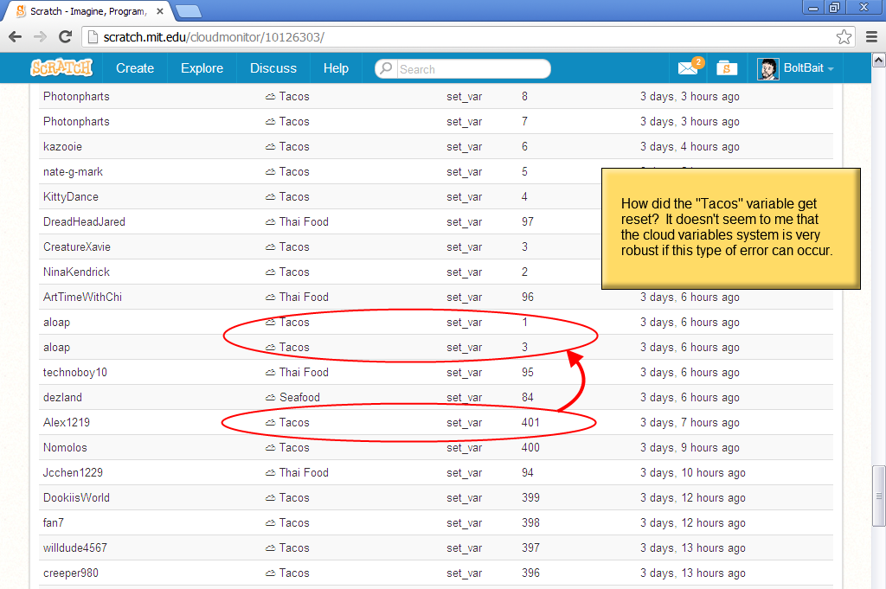Open a new browser tab
The height and width of the screenshot is (589, 886).
[x=188, y=11]
